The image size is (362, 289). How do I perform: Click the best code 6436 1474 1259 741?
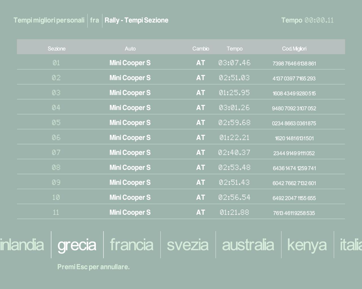tap(294, 168)
